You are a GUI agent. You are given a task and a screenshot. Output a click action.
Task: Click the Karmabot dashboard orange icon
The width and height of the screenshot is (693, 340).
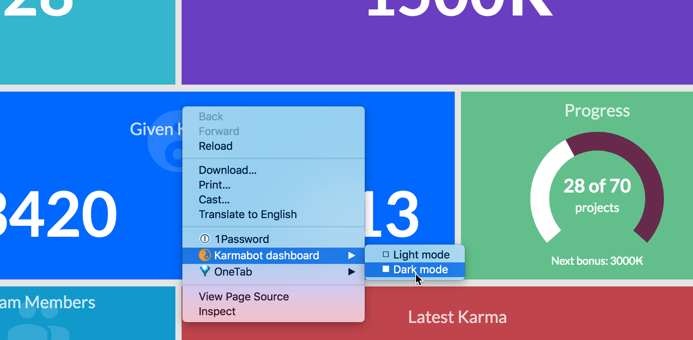(204, 255)
